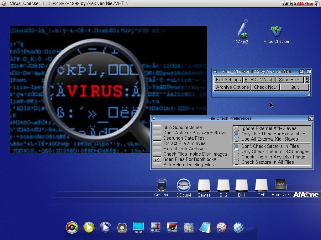The image size is (321, 240).
Task: Open Edit Settings in Virus Checker
Action: [228, 80]
